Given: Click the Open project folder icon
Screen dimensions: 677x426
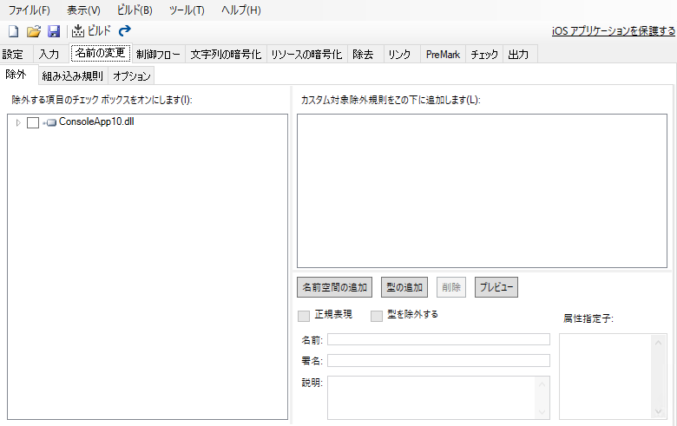Looking at the screenshot, I should (x=34, y=31).
